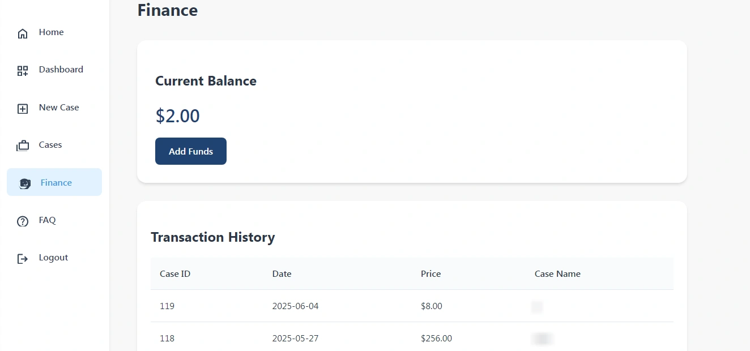Select case ID 119 in transaction history
Image resolution: width=750 pixels, height=351 pixels.
pos(167,306)
